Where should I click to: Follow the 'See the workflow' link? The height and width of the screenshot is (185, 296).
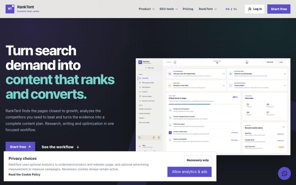click(60, 147)
